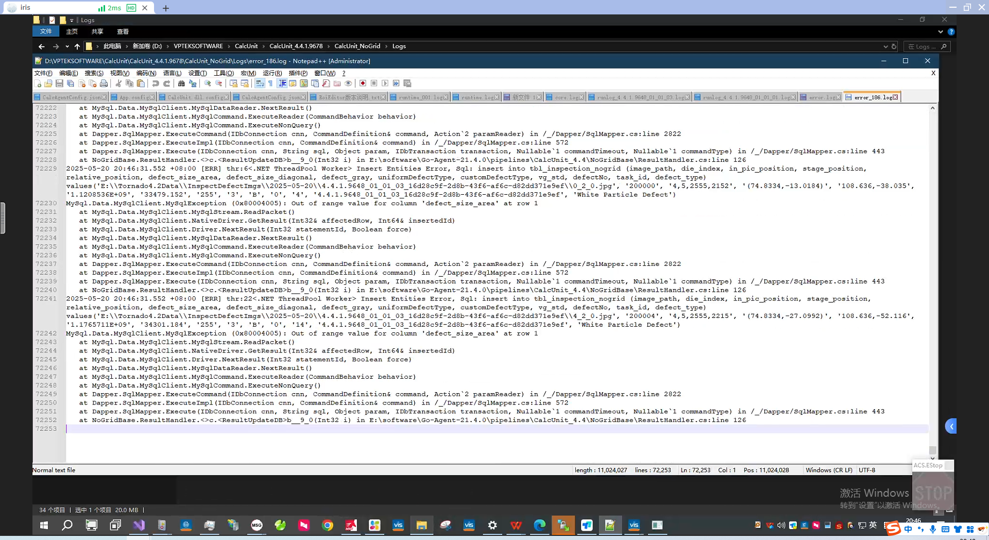This screenshot has width=989, height=540.
Task: Switch to the runtime_001.log tab
Action: point(419,97)
